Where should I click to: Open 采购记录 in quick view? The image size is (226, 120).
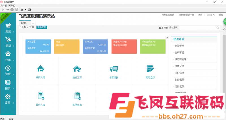179,73
